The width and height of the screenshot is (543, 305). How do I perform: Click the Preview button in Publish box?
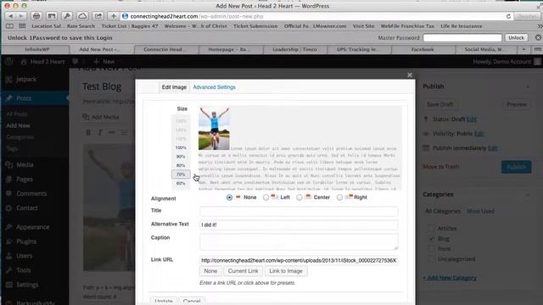coord(517,104)
